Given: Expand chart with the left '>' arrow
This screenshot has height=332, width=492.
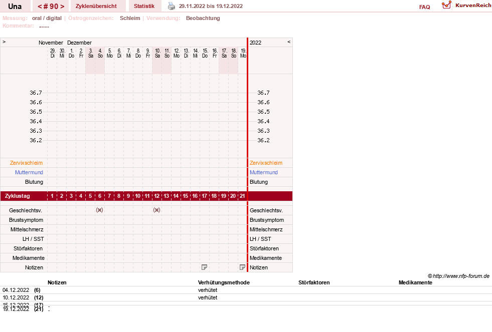Looking at the screenshot, I should pyautogui.click(x=4, y=42).
